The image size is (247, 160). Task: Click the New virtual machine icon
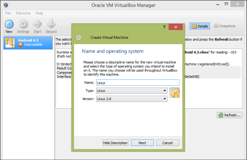click(9, 24)
